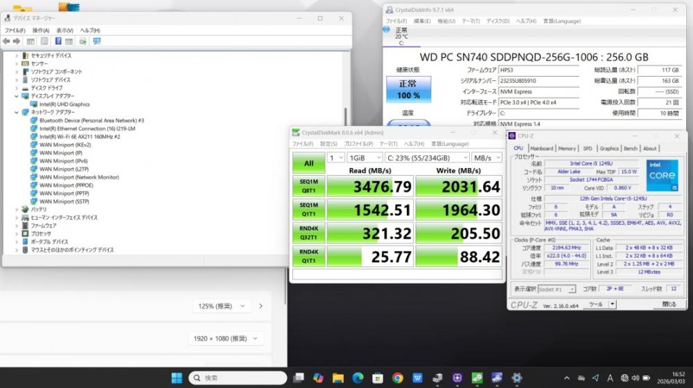Open Microsoft Edge from the taskbar
Image resolution: width=693 pixels, height=388 pixels.
click(x=358, y=378)
